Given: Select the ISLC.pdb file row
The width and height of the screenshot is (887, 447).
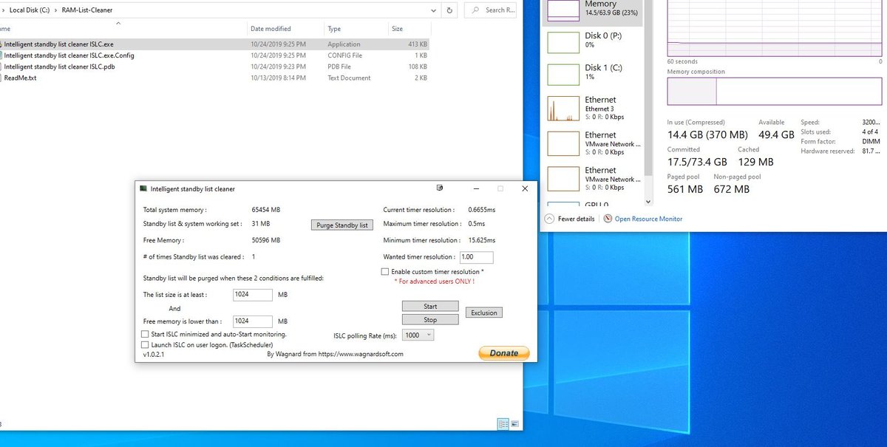Looking at the screenshot, I should (x=214, y=66).
